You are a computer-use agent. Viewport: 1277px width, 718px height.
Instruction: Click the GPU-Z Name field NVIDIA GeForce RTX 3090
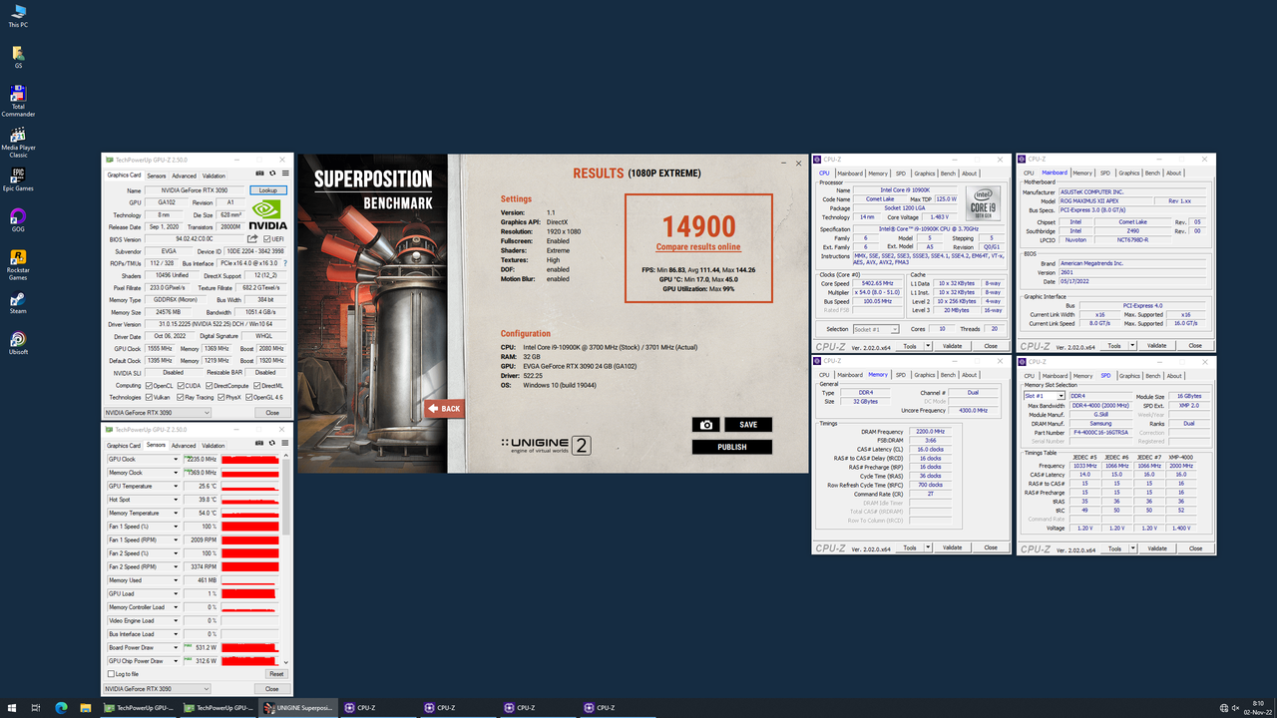(x=196, y=190)
